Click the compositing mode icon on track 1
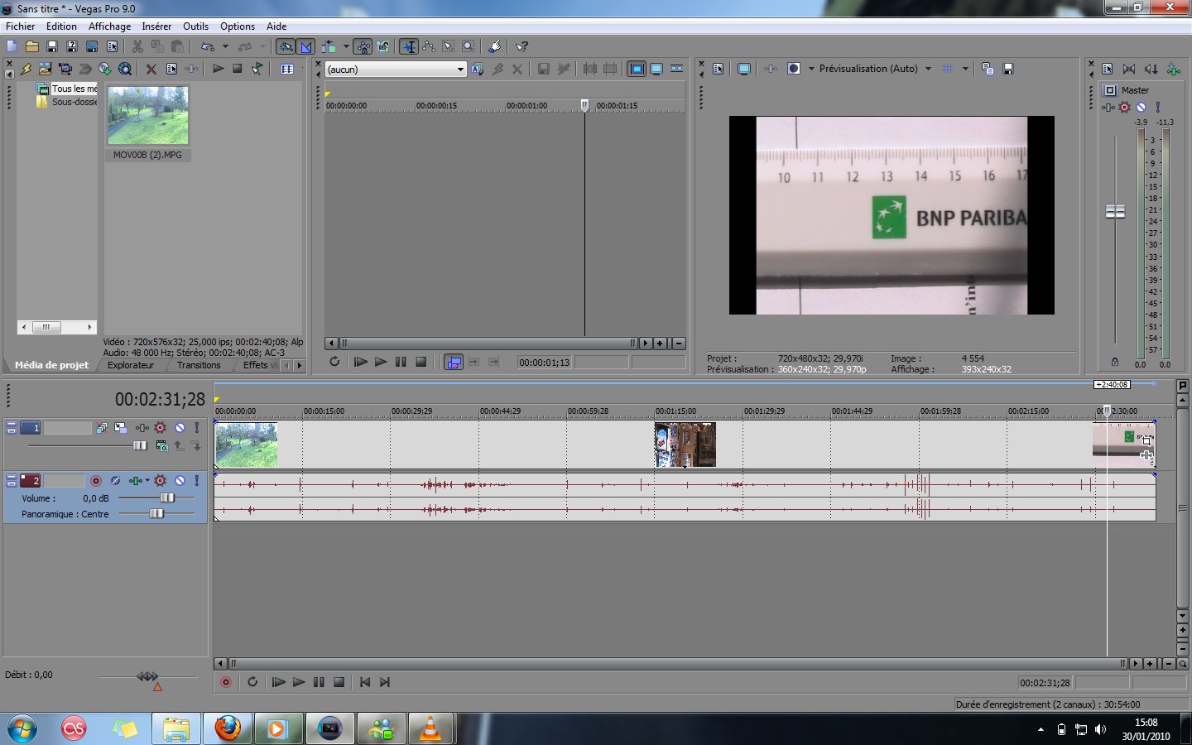Screen dimensions: 1192x745 pos(161,446)
